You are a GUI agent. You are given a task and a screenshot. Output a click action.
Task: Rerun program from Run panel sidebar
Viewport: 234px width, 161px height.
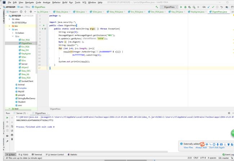(x=8, y=117)
